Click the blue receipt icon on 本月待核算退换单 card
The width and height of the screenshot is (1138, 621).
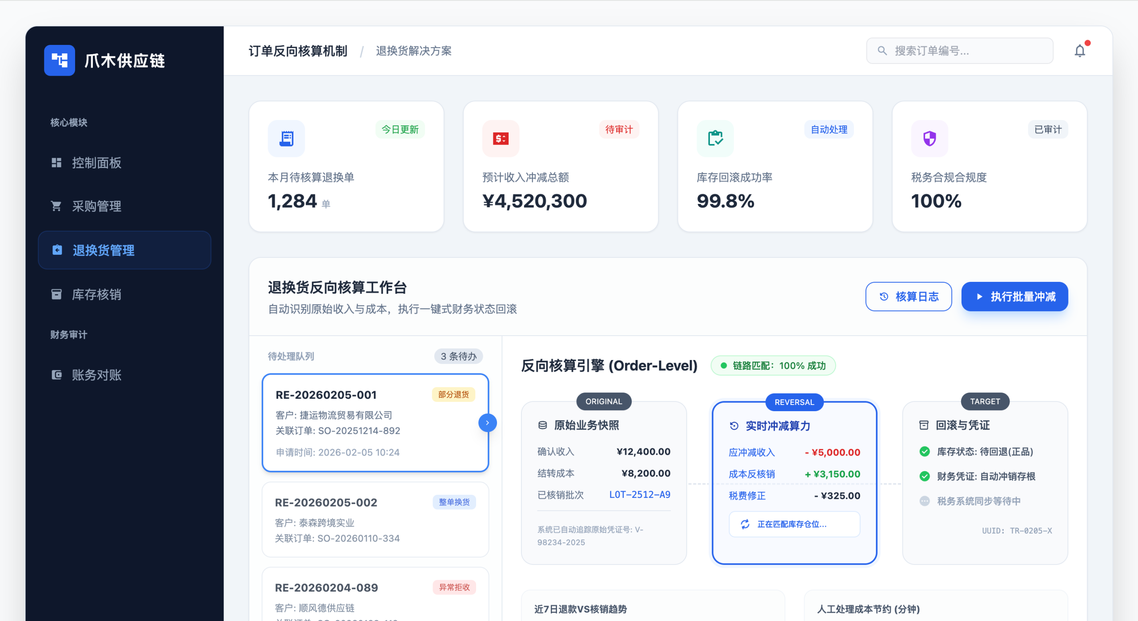tap(286, 138)
